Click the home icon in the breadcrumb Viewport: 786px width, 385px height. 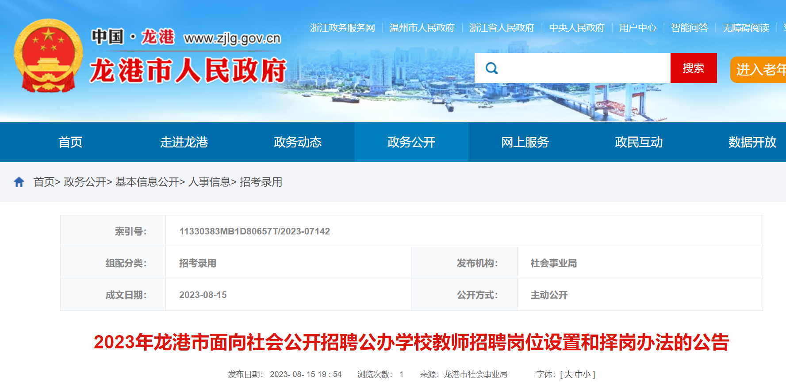click(x=19, y=182)
